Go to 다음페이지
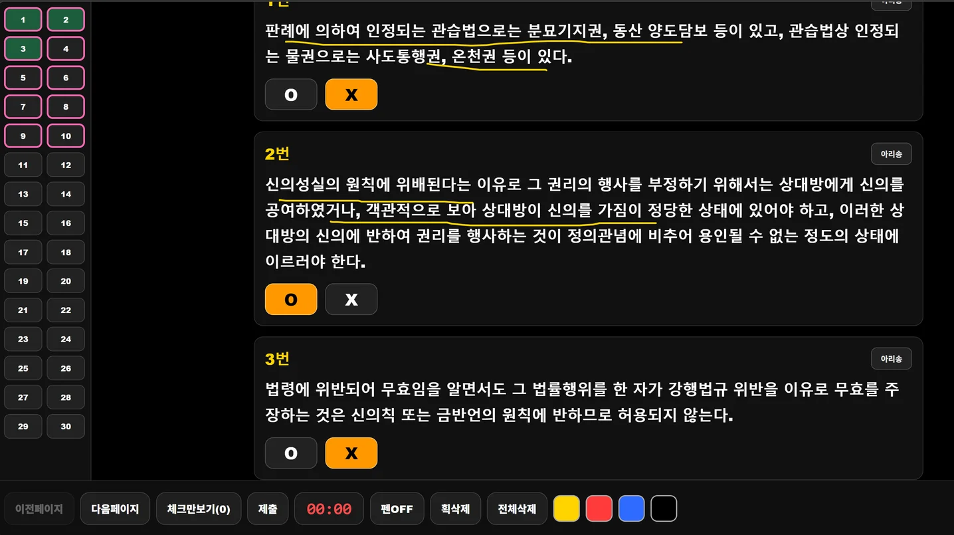The width and height of the screenshot is (954, 535). pos(115,509)
